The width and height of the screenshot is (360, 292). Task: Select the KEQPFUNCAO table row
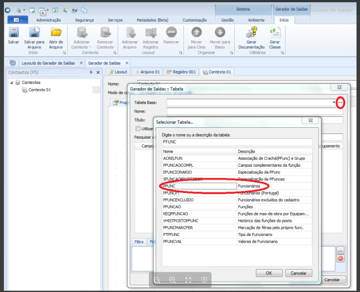237,214
